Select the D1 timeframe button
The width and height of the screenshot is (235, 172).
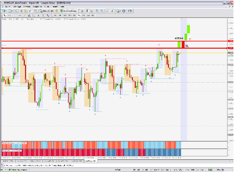click(x=84, y=15)
